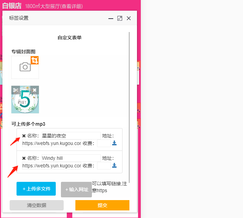The image size is (243, 218).
Task: Click the camera upload icon for album cover
Action: coord(25,67)
